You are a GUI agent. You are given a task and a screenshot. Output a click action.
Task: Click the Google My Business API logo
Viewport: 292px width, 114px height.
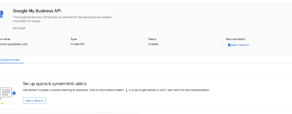1,14
